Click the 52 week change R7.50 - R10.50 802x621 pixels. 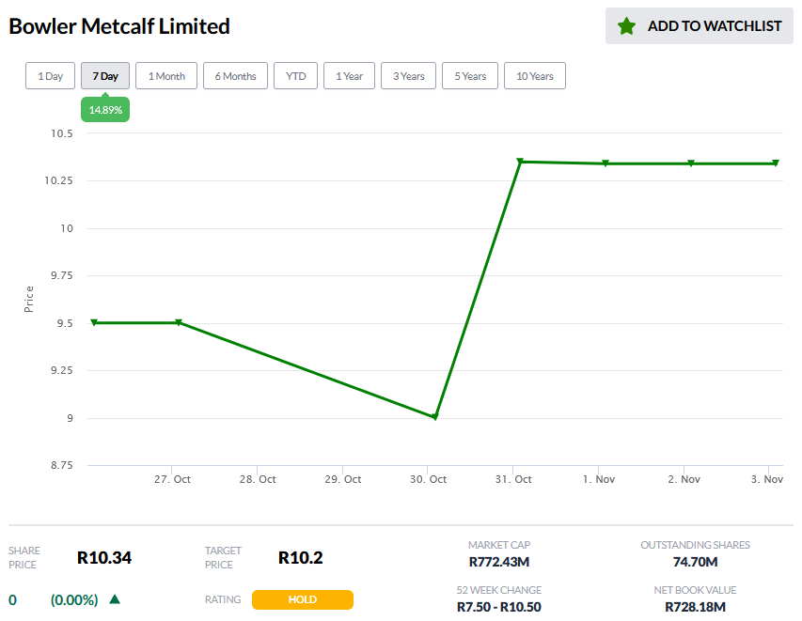tap(498, 607)
